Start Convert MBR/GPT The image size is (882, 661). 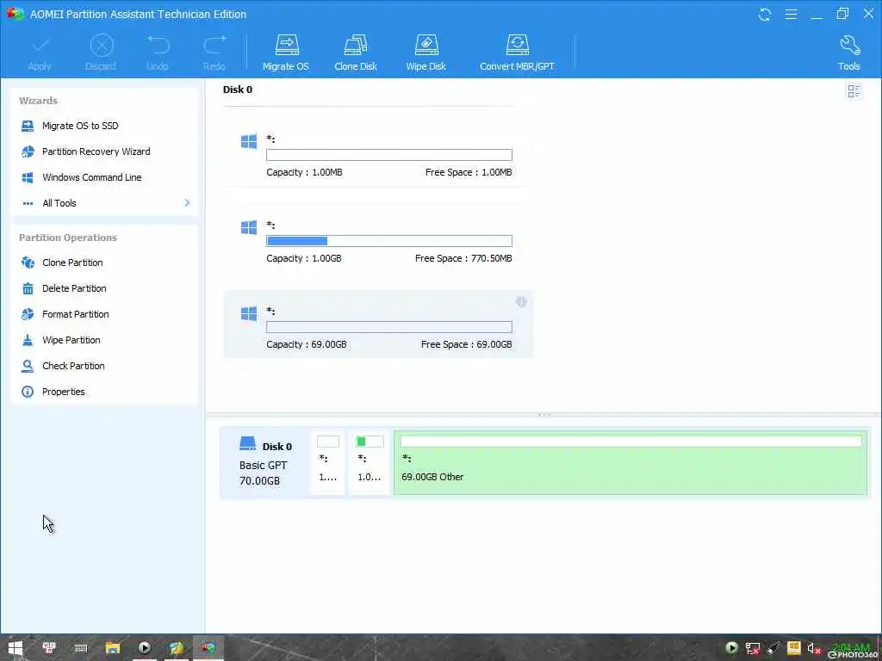pyautogui.click(x=517, y=53)
